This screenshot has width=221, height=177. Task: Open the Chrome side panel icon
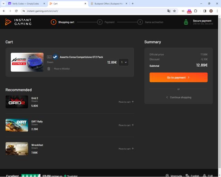(205, 11)
